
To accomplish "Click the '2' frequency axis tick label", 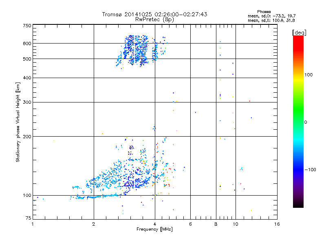I will click(94, 224).
